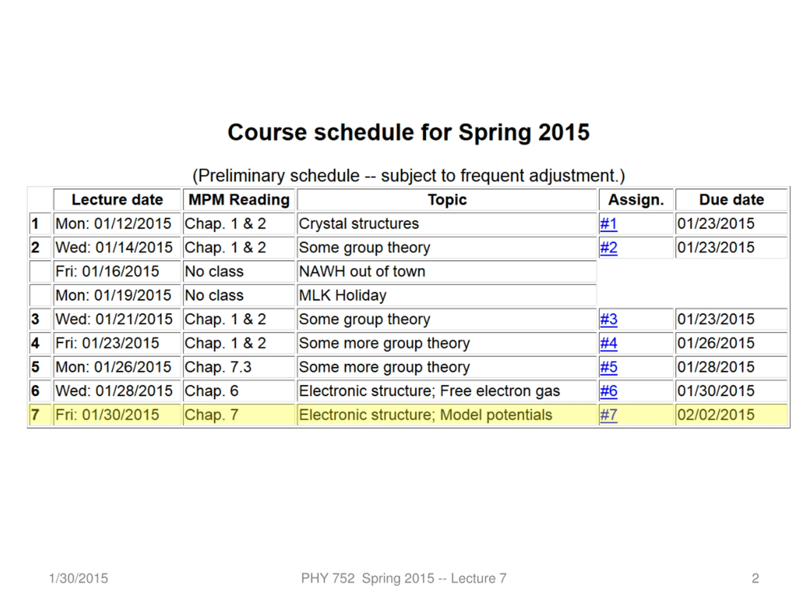Select the Crystal structures topic cell
The height and width of the screenshot is (606, 808).
tap(447, 223)
